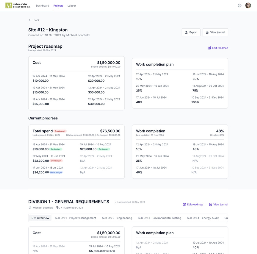Viewport: 257px width, 254px height.
Task: Click Under budget badge beside $24,200.00
Action: click(56, 172)
